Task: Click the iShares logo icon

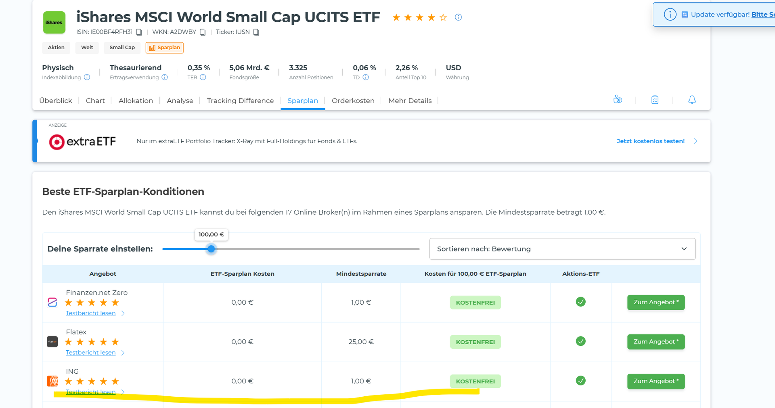Action: pyautogui.click(x=54, y=23)
